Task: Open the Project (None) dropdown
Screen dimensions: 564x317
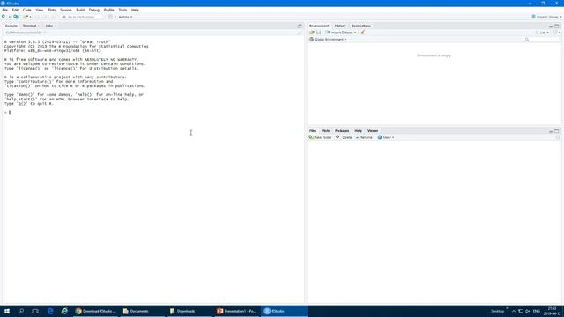Action: pyautogui.click(x=546, y=17)
